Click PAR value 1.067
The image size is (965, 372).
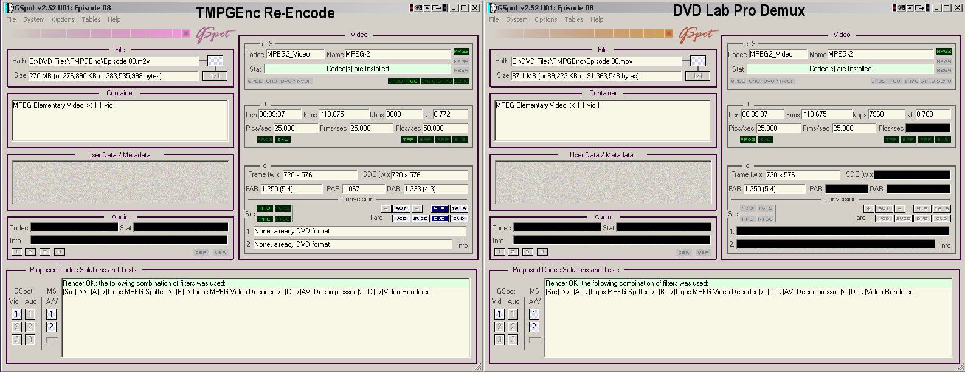[363, 189]
